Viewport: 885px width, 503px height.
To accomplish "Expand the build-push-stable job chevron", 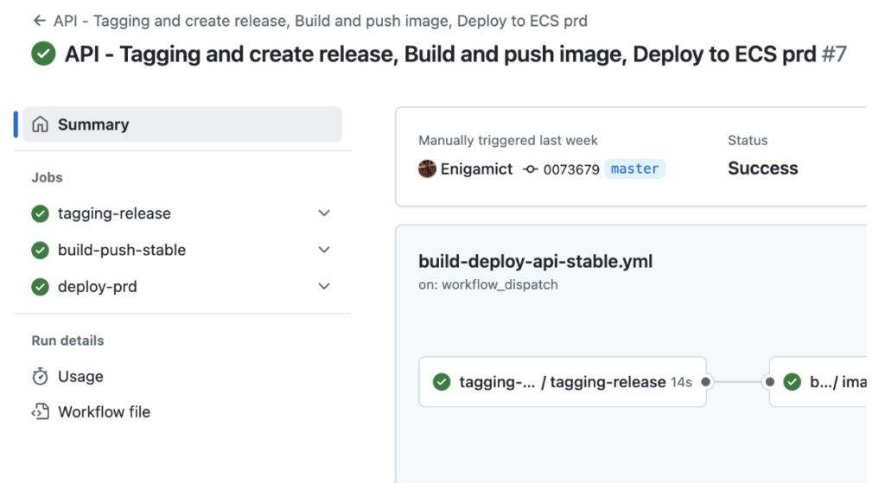I will 324,250.
